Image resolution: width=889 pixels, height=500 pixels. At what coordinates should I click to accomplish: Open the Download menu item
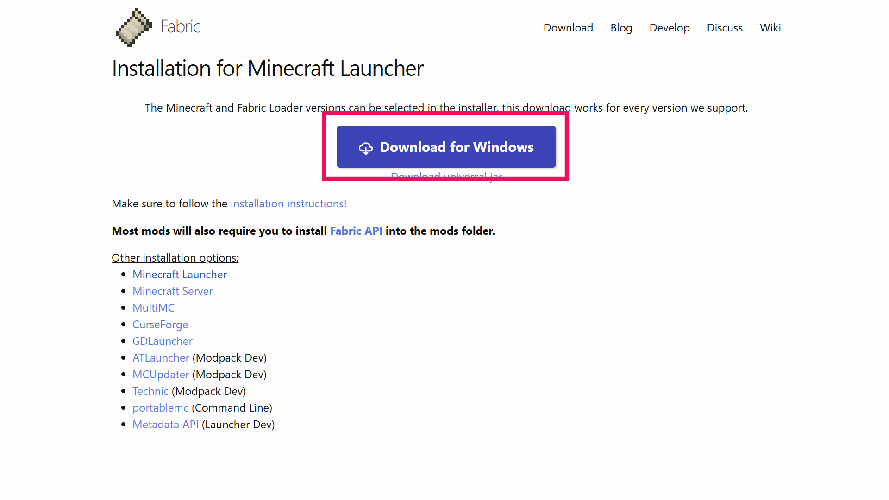pyautogui.click(x=568, y=28)
